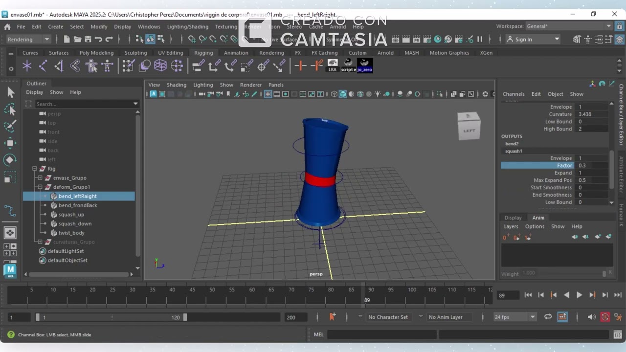Click the Factor attribute label

[564, 166]
